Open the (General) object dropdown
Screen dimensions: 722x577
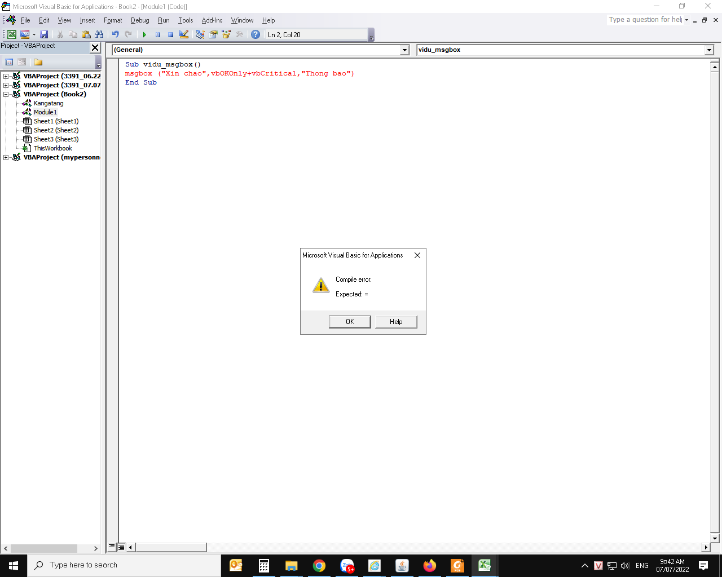[x=404, y=50]
